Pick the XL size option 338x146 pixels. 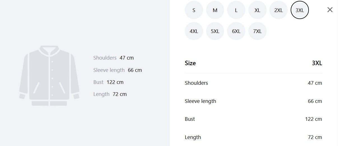(257, 10)
